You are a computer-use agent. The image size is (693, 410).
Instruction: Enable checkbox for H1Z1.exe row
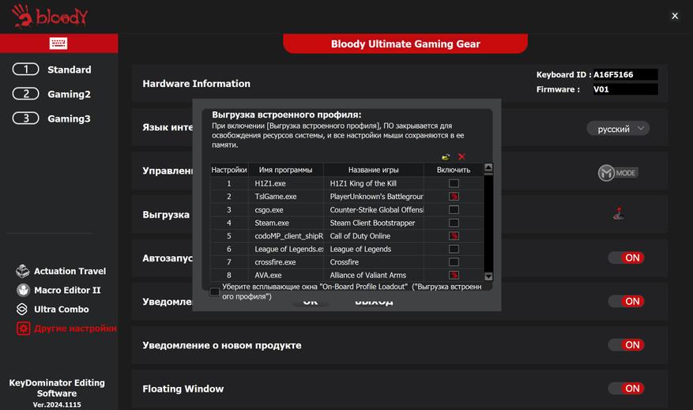coord(454,183)
